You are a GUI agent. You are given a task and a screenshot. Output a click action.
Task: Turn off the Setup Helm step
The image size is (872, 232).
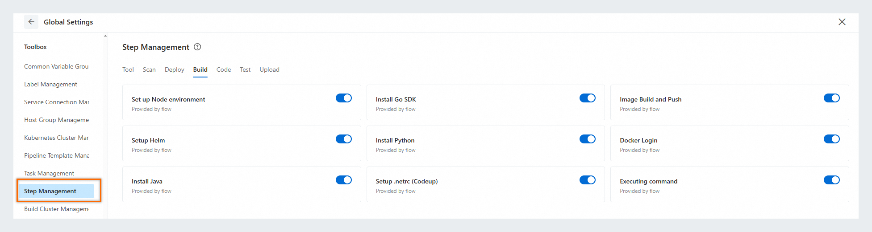click(343, 139)
